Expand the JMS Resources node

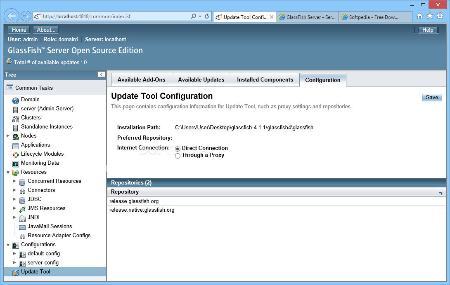(14, 208)
